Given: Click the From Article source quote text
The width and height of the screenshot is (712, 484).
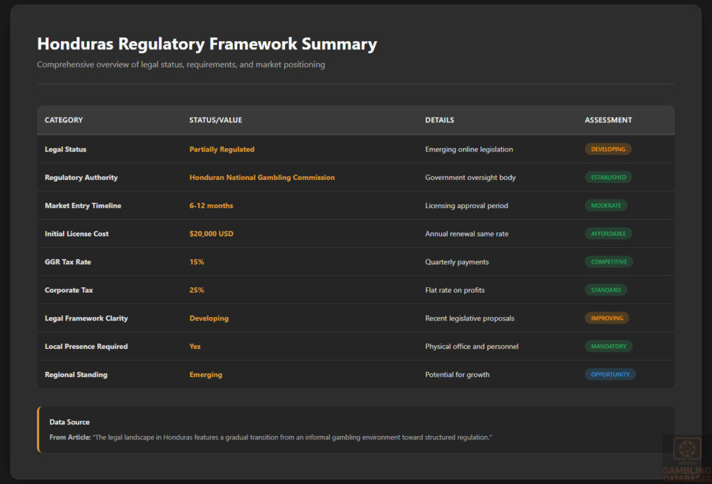Looking at the screenshot, I should (269, 437).
